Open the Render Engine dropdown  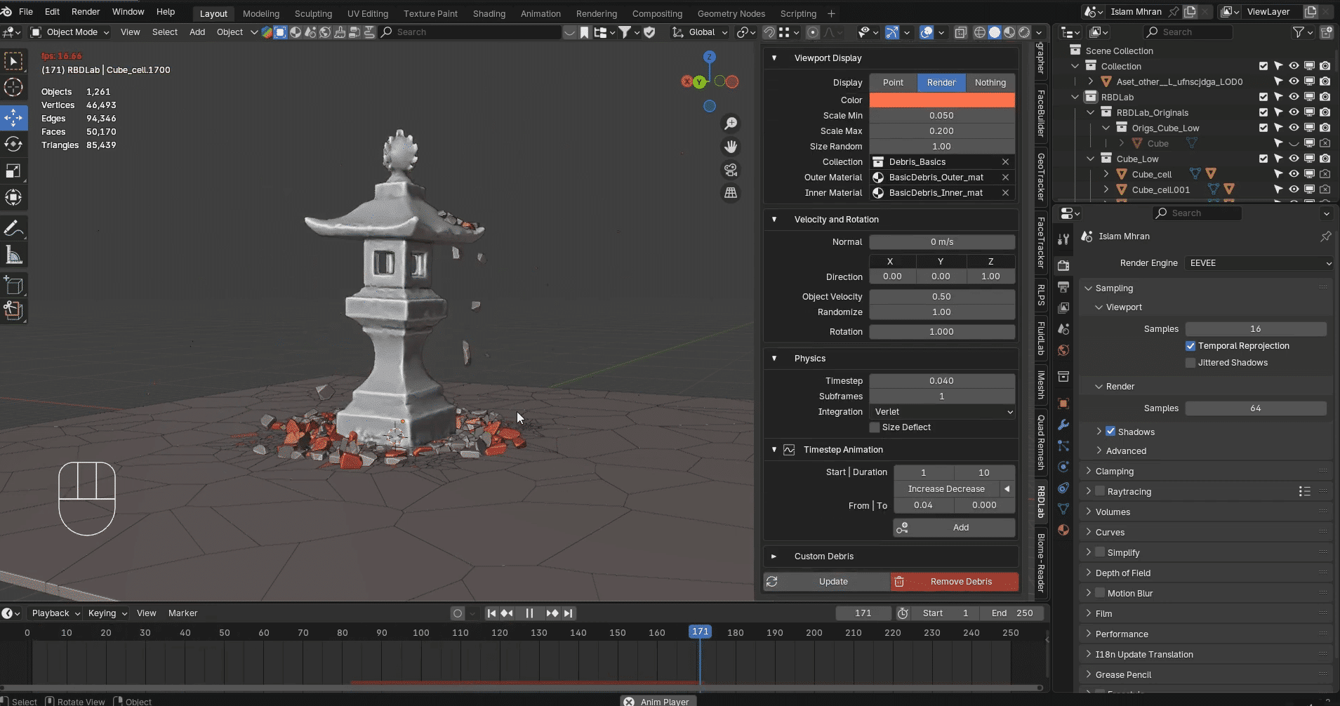1258,263
